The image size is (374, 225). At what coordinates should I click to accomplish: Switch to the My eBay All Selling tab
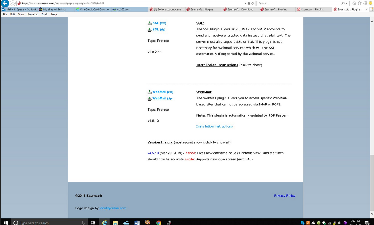(56, 9)
